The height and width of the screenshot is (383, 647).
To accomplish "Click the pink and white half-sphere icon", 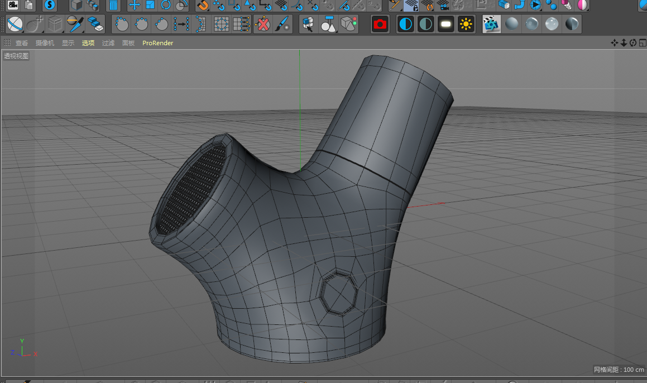I will [582, 6].
